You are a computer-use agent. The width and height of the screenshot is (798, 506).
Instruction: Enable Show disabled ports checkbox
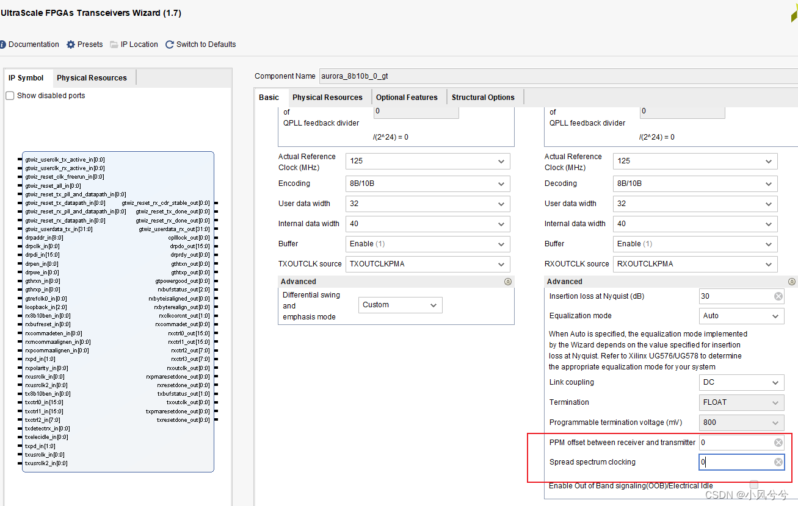click(10, 96)
